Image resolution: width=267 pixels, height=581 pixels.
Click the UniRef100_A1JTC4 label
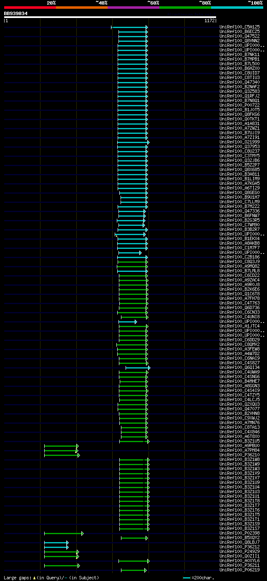(239, 326)
